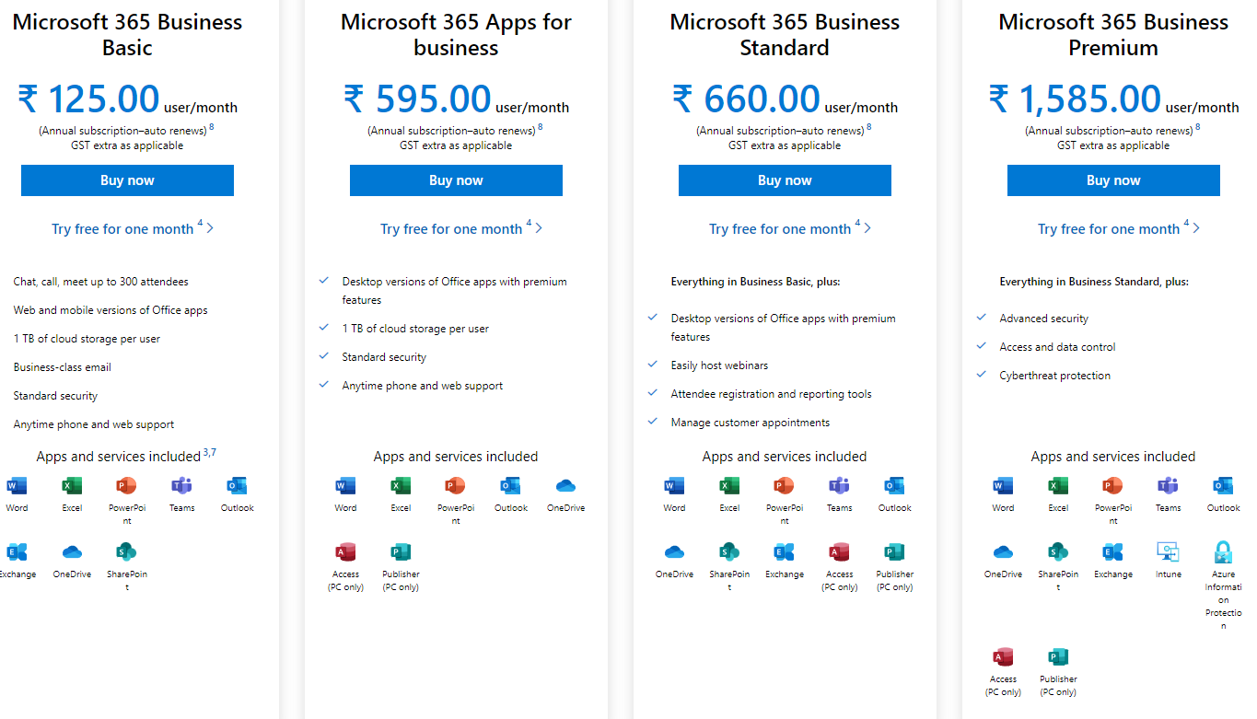Click Buy now for Microsoft 365 Business Basic
1257x719 pixels.
click(127, 180)
